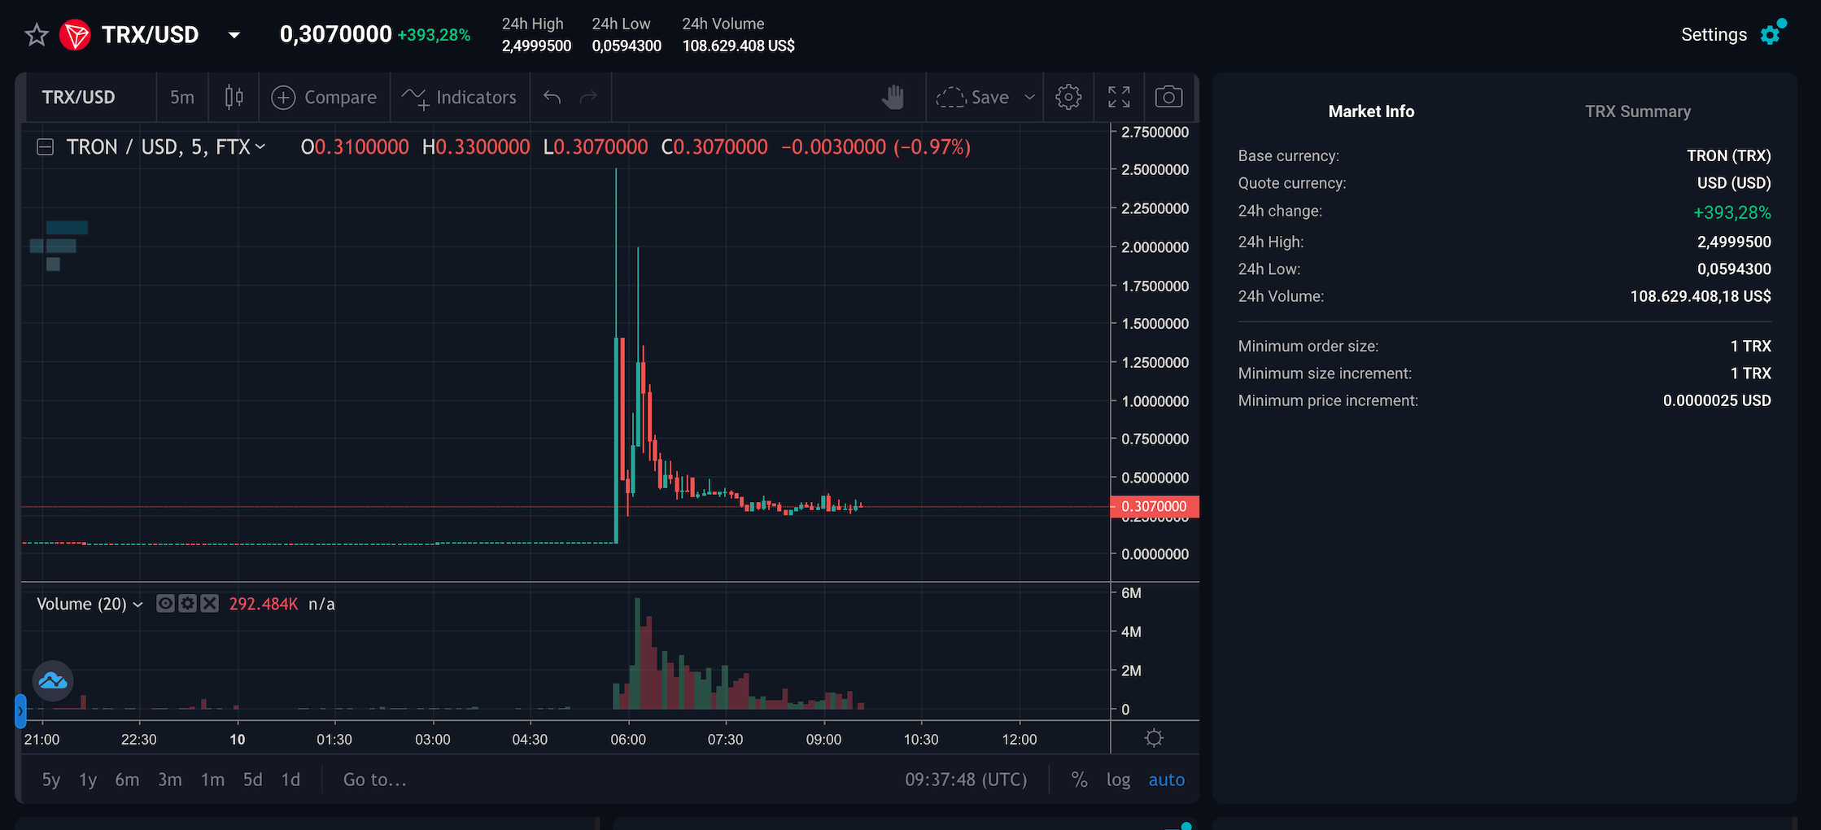
Task: Favorite TRX/USD with the star icon
Action: click(37, 35)
